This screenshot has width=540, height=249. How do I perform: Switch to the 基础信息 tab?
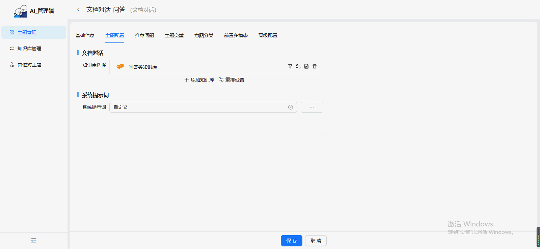pyautogui.click(x=85, y=35)
